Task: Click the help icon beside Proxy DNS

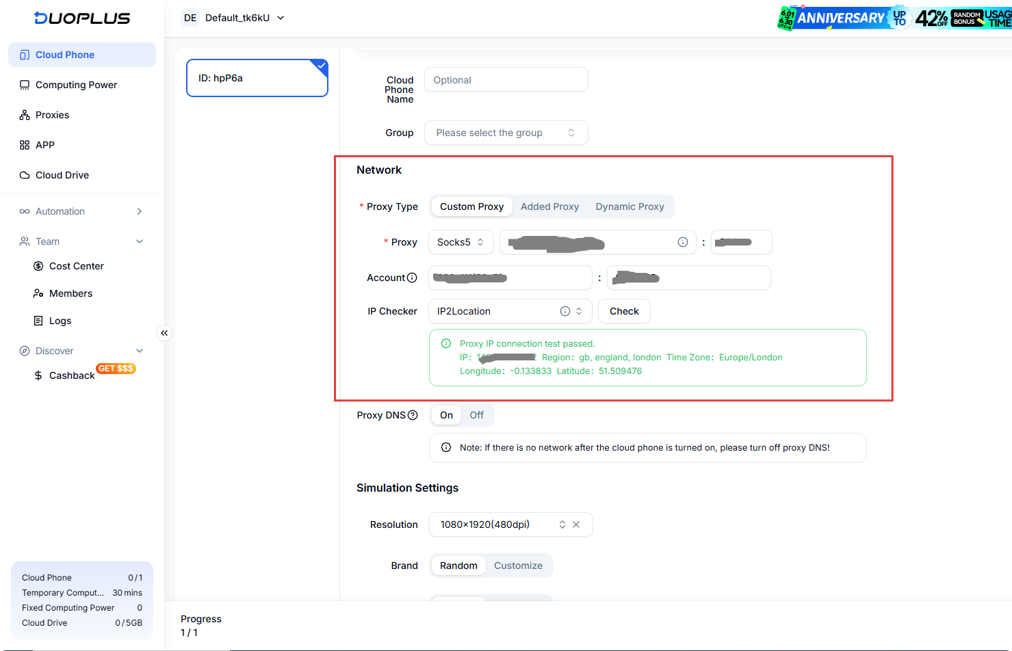Action: tap(413, 415)
